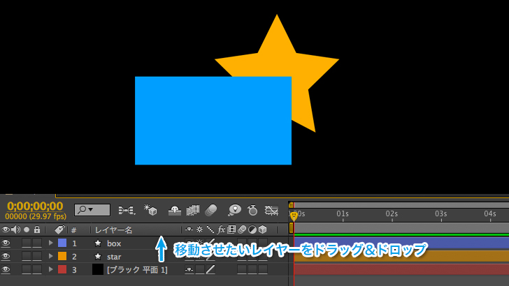
Task: Open the Graph Editor
Action: click(x=271, y=209)
